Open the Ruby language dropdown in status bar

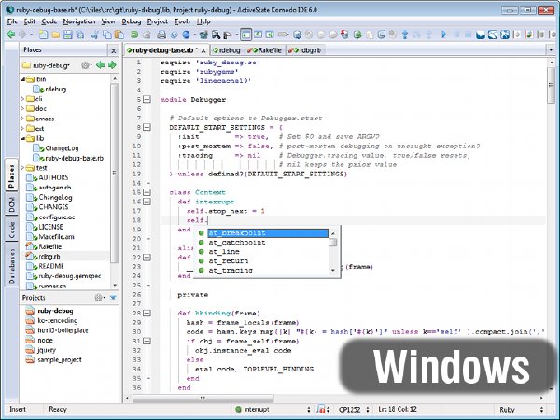click(x=522, y=410)
